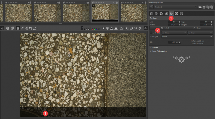Toggle the Crop tool power button

coord(150,18)
